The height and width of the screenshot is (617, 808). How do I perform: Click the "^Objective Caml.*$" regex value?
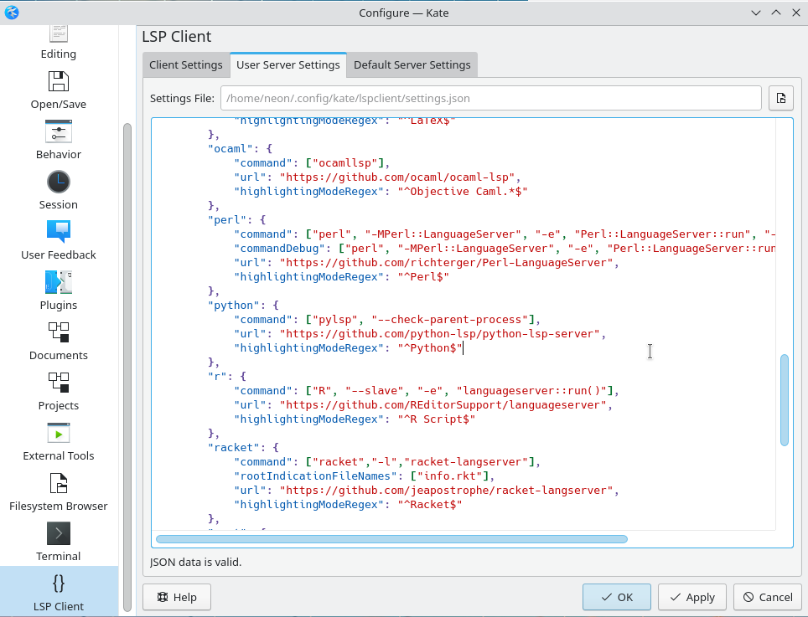click(x=463, y=192)
